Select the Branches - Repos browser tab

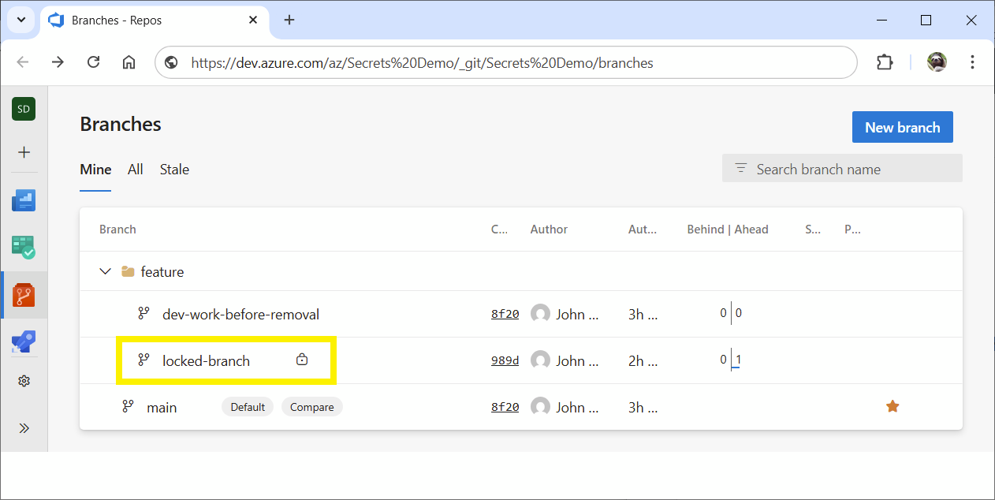click(x=154, y=20)
